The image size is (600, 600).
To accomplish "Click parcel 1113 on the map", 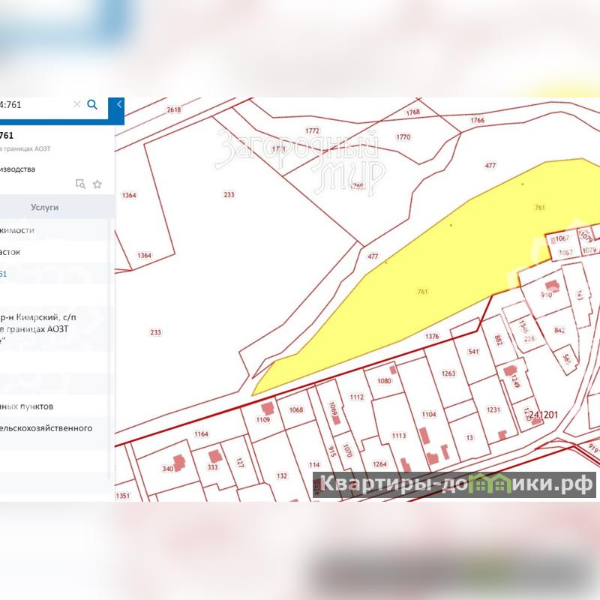I will (x=398, y=436).
